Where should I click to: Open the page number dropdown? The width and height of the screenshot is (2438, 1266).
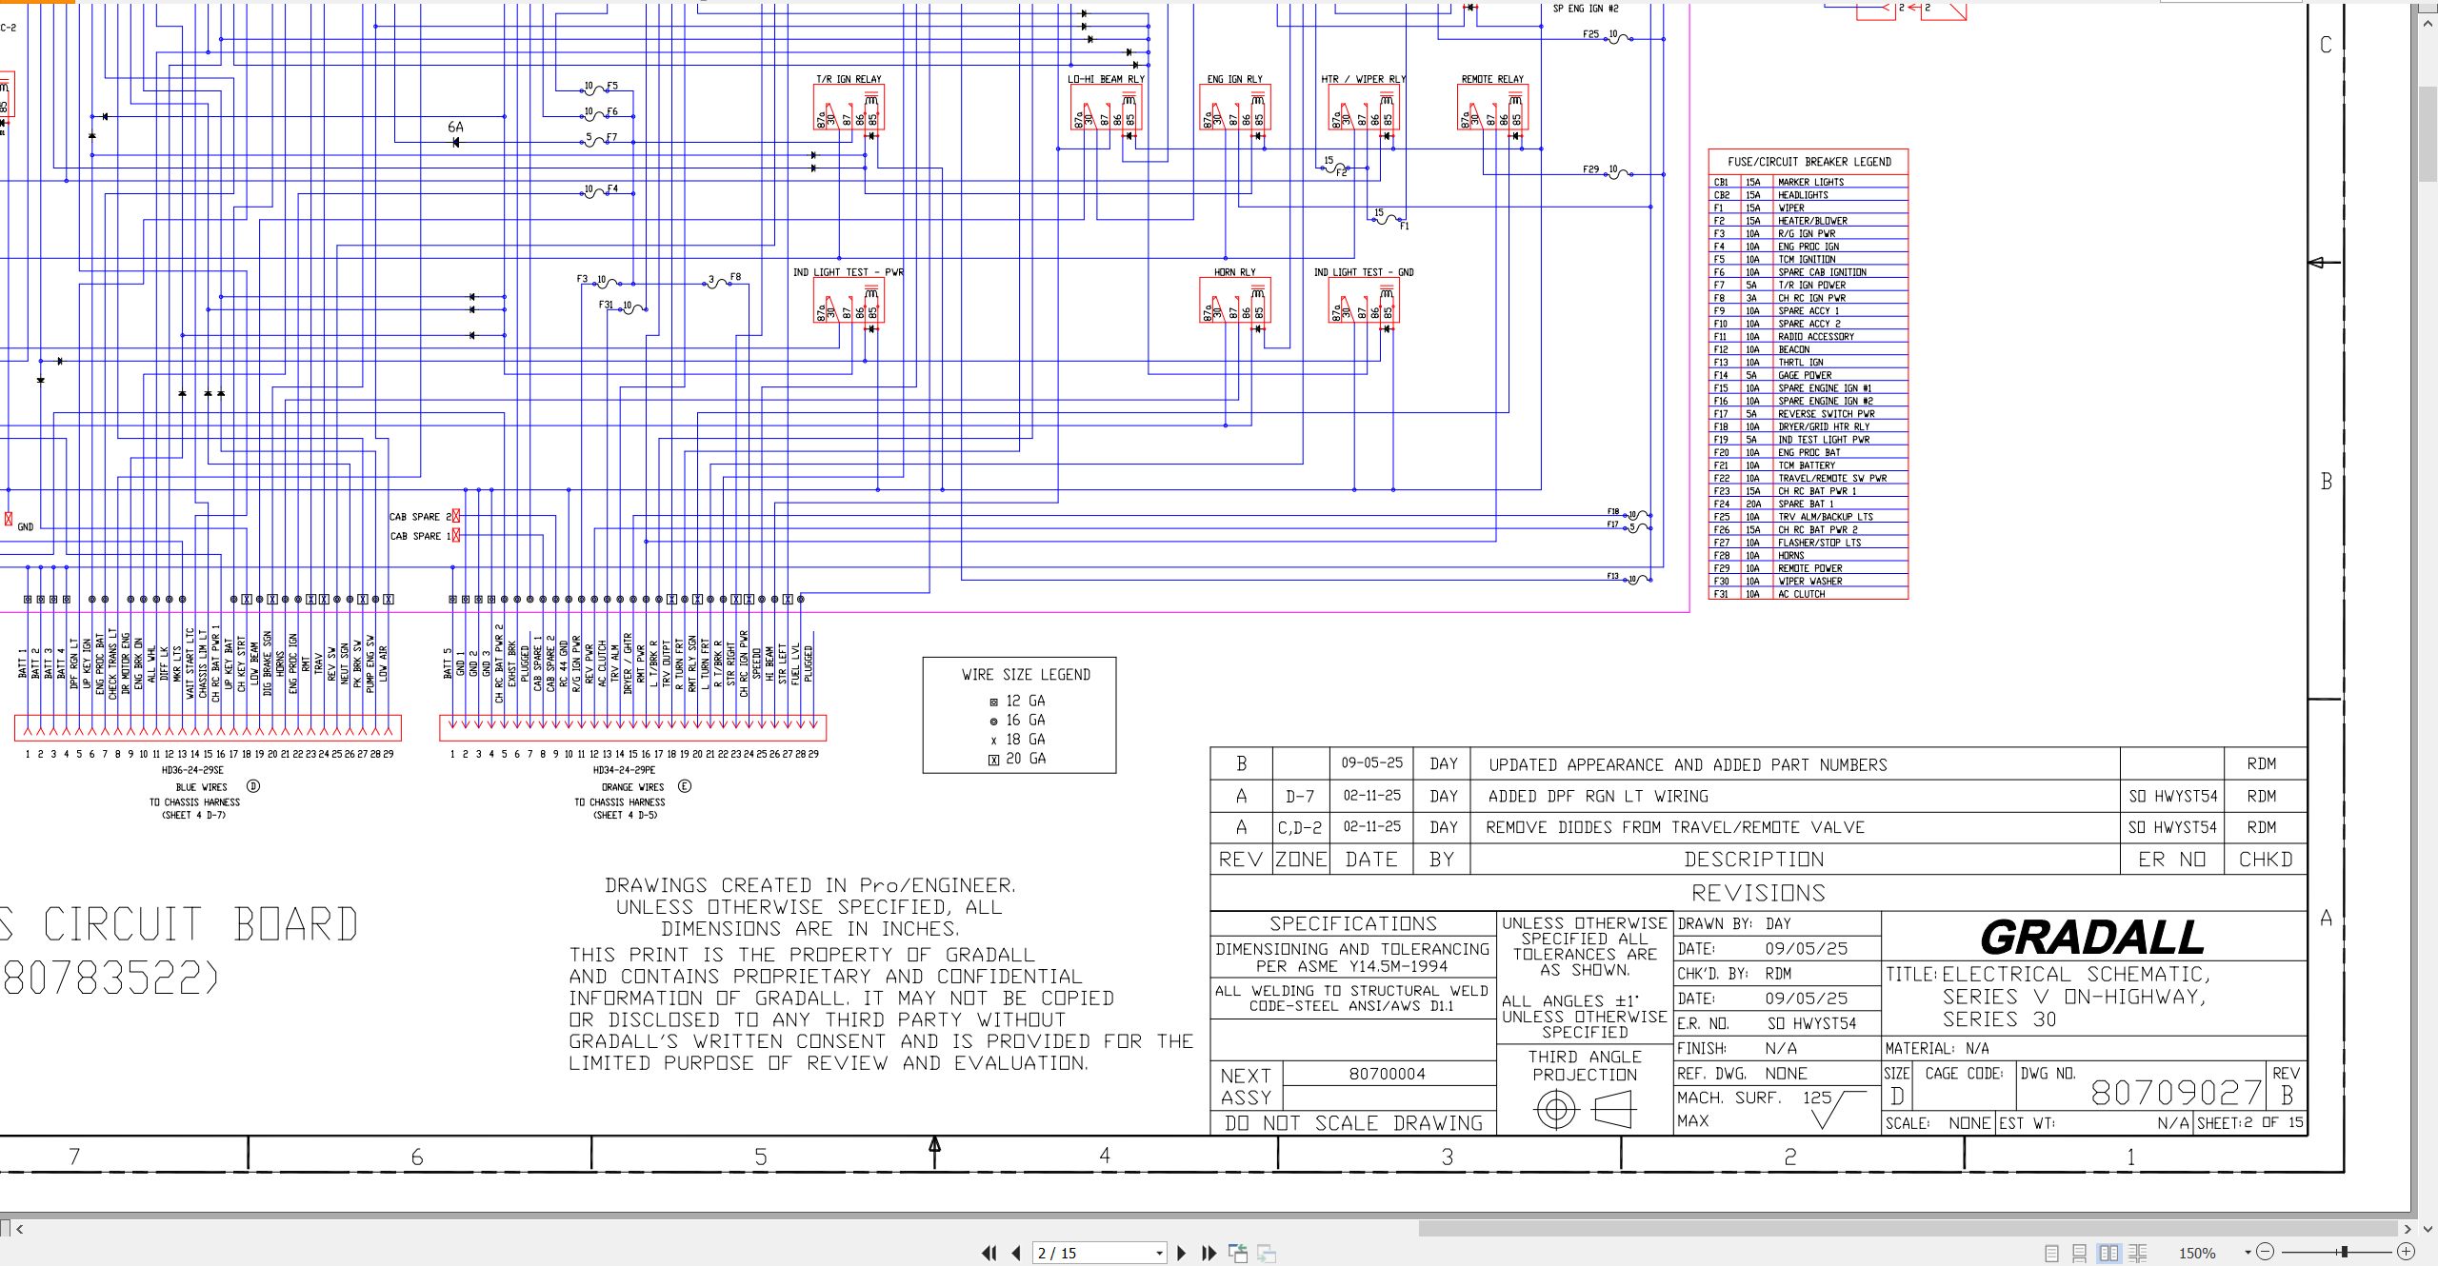(1159, 1253)
